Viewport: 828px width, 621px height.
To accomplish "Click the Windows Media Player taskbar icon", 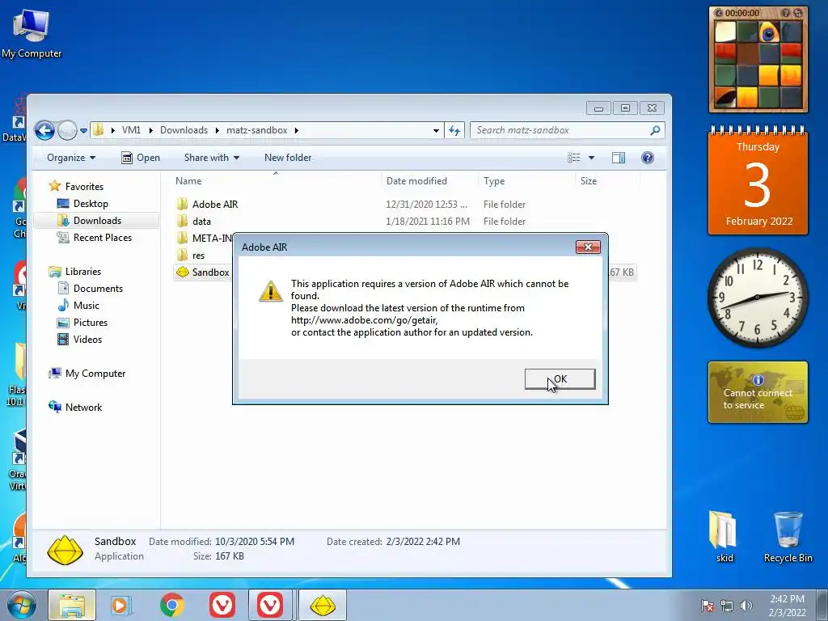I will click(120, 605).
